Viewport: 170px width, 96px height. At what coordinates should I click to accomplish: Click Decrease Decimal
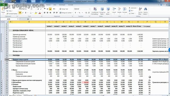click(x=89, y=13)
